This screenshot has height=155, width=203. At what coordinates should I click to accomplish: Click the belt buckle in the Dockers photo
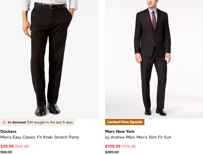(52, 6)
